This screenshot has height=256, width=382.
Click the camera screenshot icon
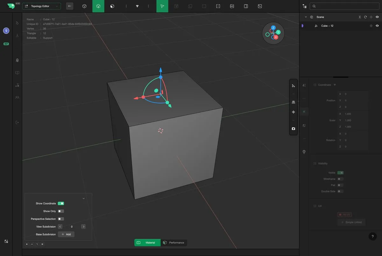click(293, 129)
